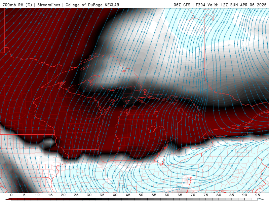Click the 80 label on the colorbar scale
This screenshot has height=201, width=269.
[x=219, y=195]
